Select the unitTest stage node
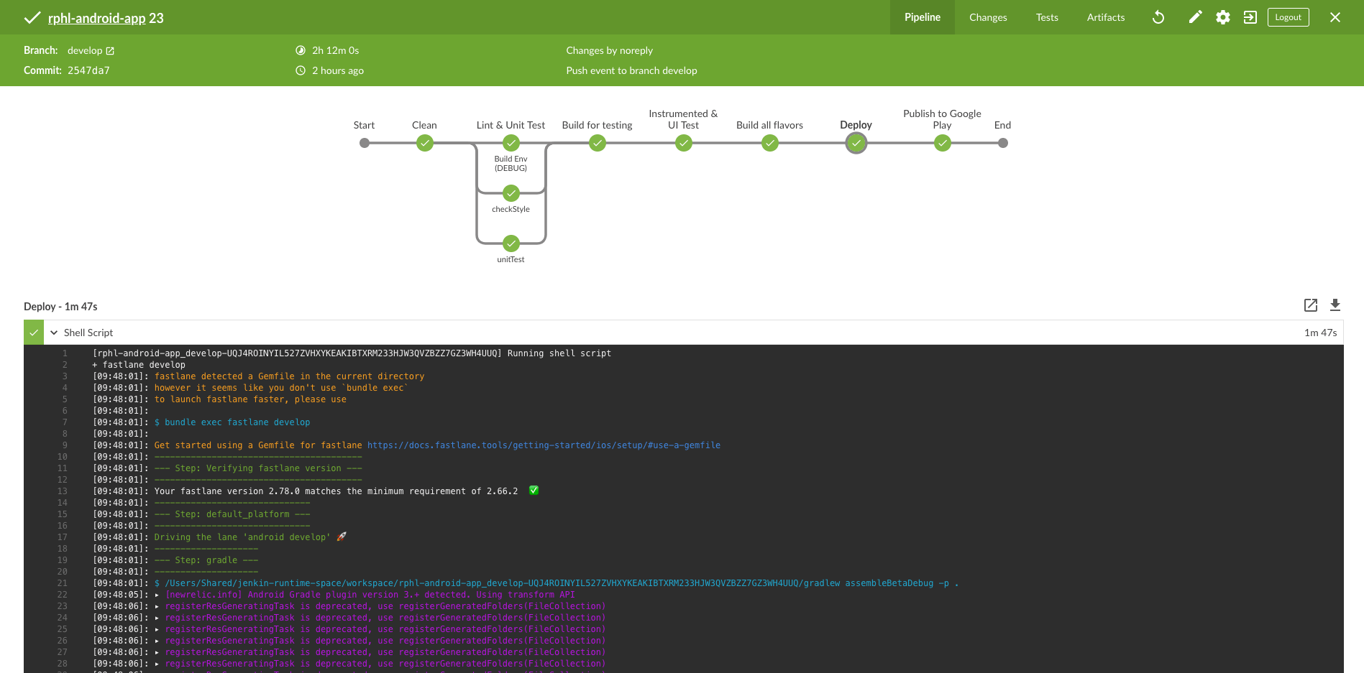The image size is (1364, 673). 511,243
